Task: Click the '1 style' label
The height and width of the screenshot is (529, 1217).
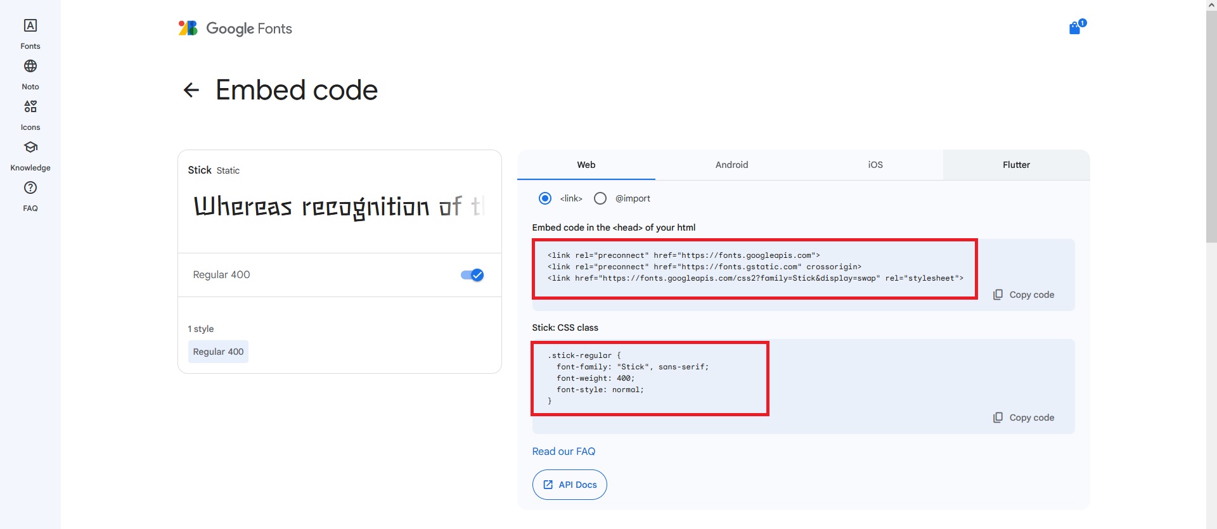Action: coord(201,329)
